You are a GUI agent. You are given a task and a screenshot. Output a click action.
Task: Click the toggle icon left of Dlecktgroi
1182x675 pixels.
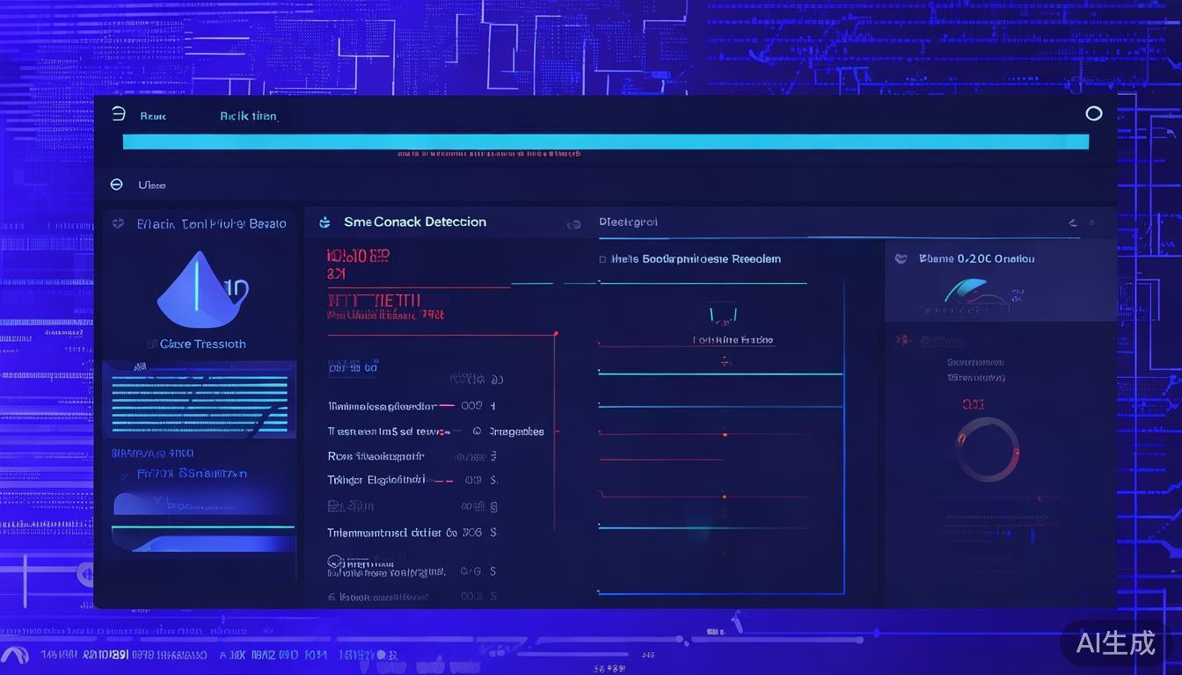click(574, 224)
